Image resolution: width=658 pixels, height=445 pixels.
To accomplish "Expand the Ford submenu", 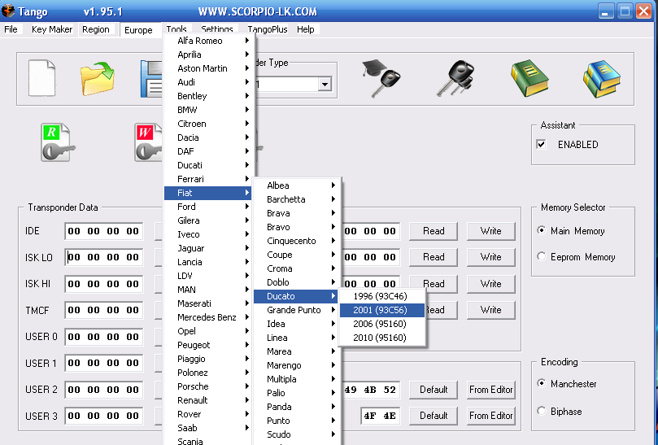I will 208,207.
